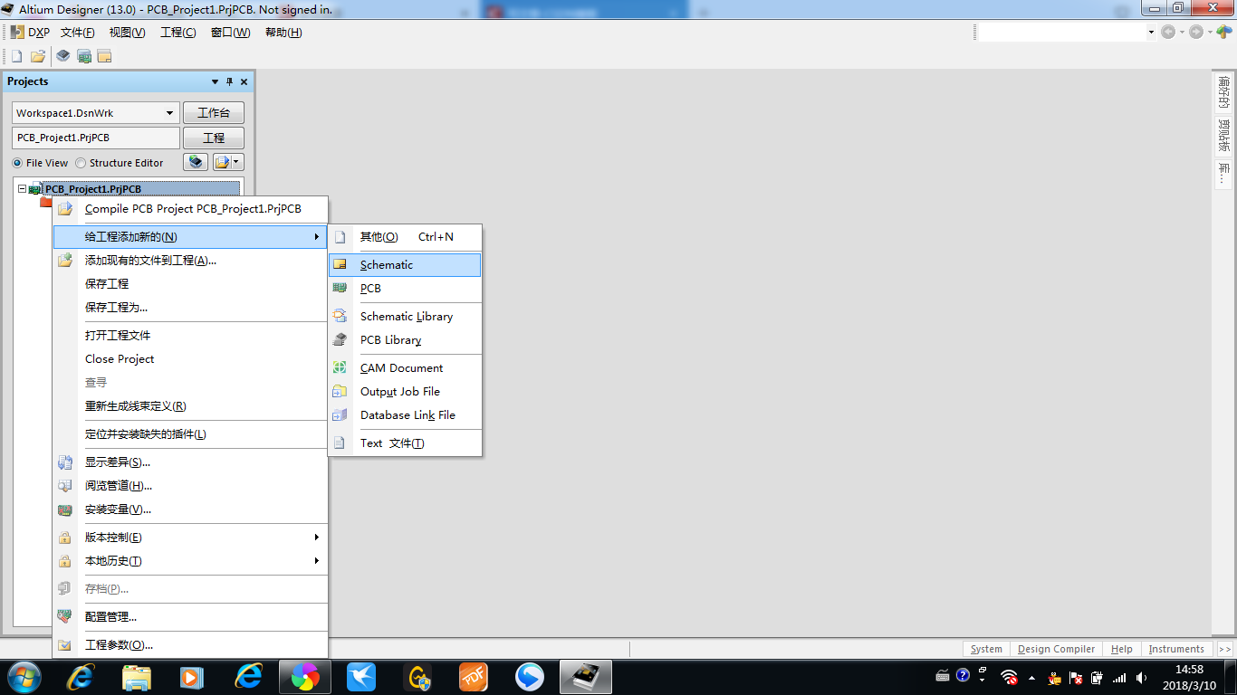
Task: Collapse the PCB_Project1.PrjPCB tree node
Action: [x=22, y=189]
